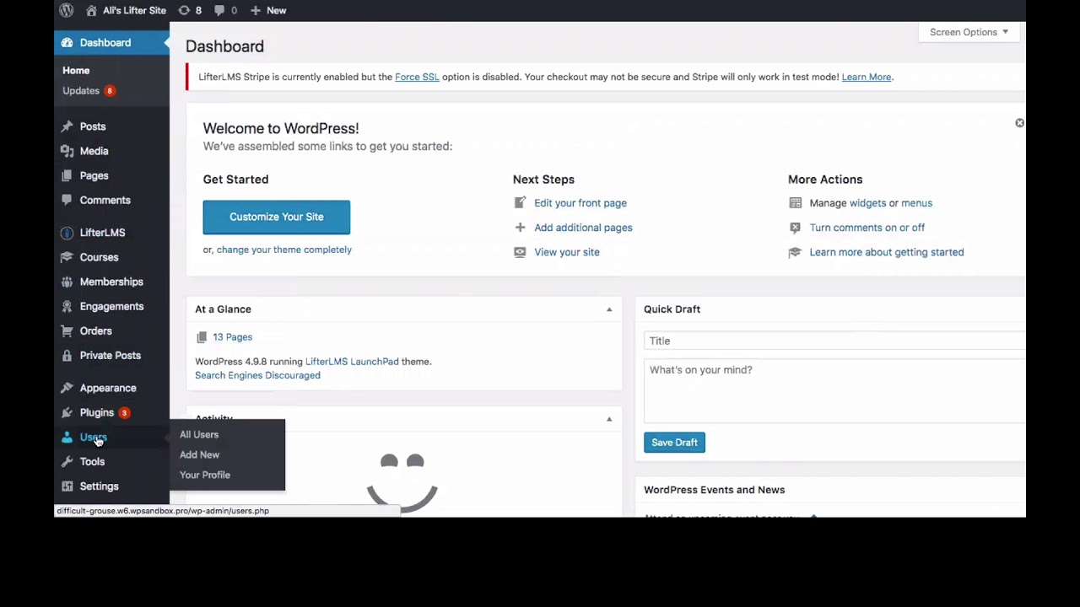Click the Users person icon
The width and height of the screenshot is (1080, 607).
tap(67, 437)
